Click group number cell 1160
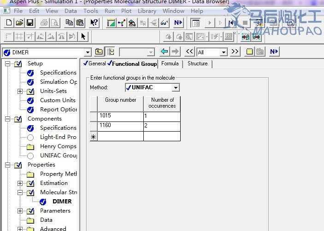Screen dimensions: 324x231 point(120,126)
